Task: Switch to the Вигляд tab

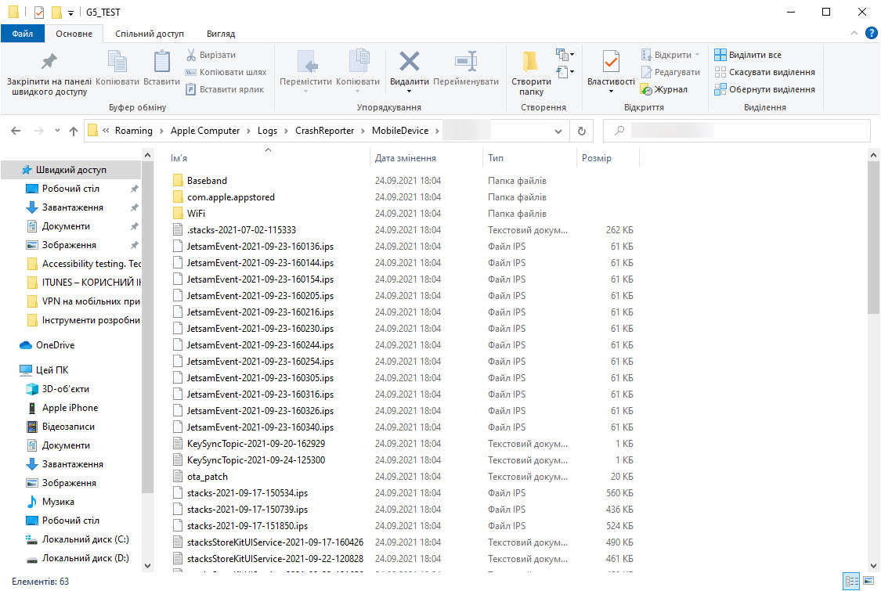Action: (x=221, y=34)
